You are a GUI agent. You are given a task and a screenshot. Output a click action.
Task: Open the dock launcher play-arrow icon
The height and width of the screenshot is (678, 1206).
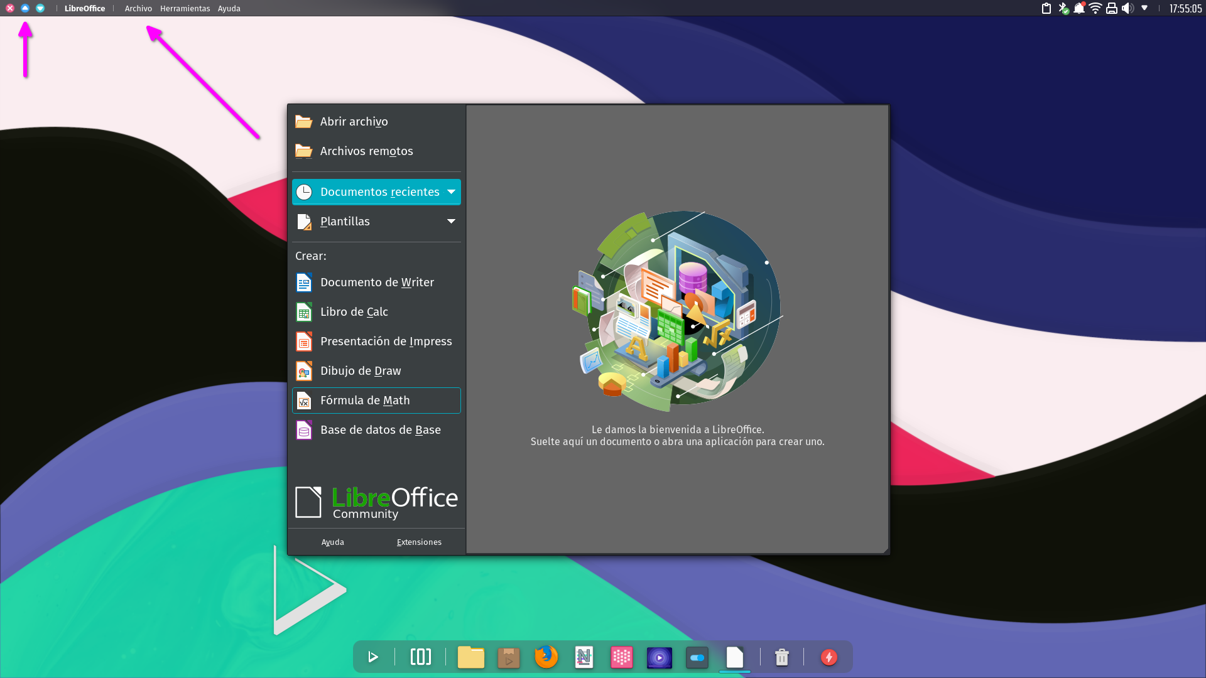click(373, 657)
